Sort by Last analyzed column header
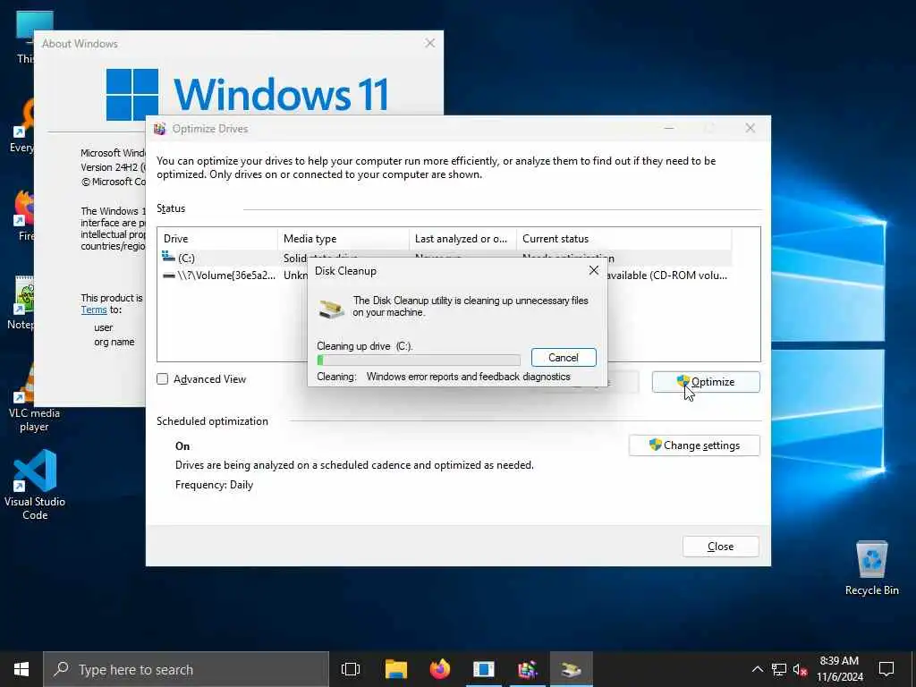916x687 pixels. 462,238
